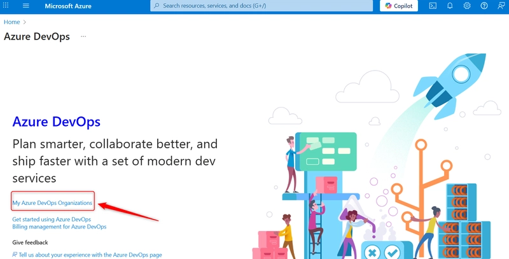Open portal settings gear
The image size is (509, 259).
pyautogui.click(x=467, y=6)
